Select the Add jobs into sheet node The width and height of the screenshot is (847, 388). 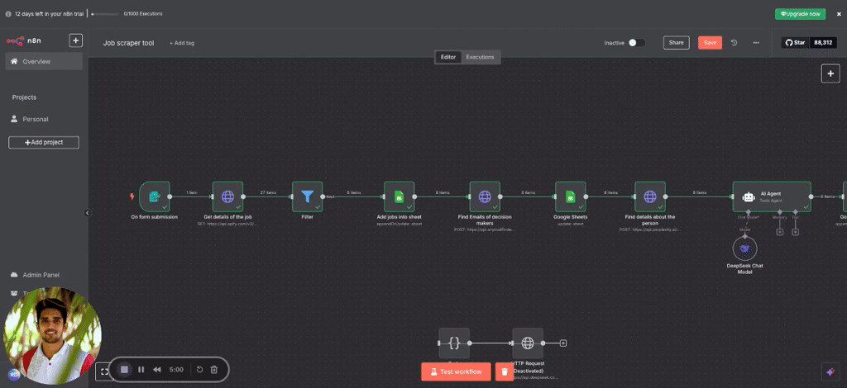pyautogui.click(x=400, y=196)
